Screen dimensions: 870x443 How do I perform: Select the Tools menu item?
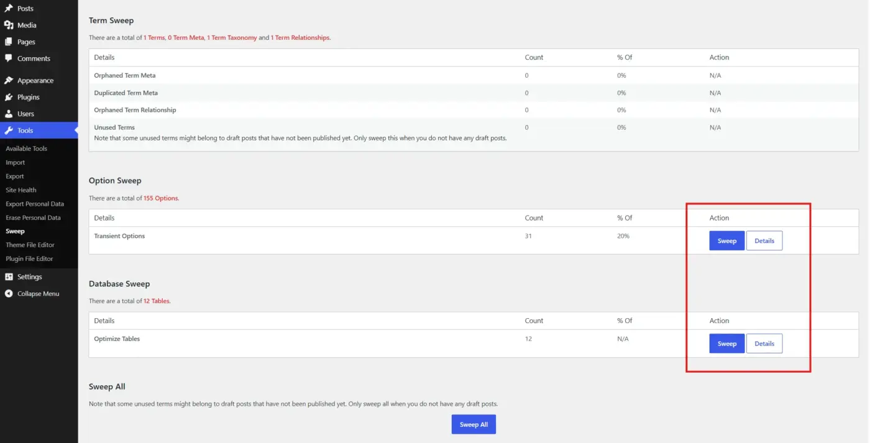tap(39, 130)
